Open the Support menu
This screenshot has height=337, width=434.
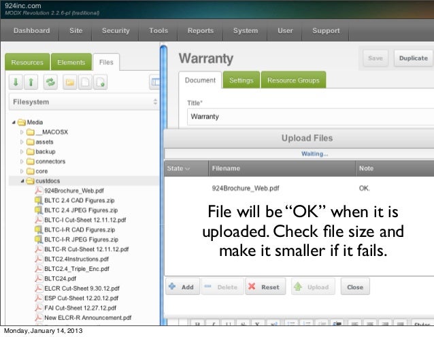(x=326, y=31)
